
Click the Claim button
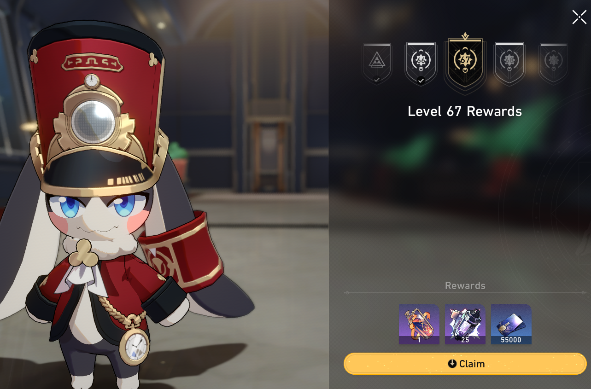click(465, 364)
